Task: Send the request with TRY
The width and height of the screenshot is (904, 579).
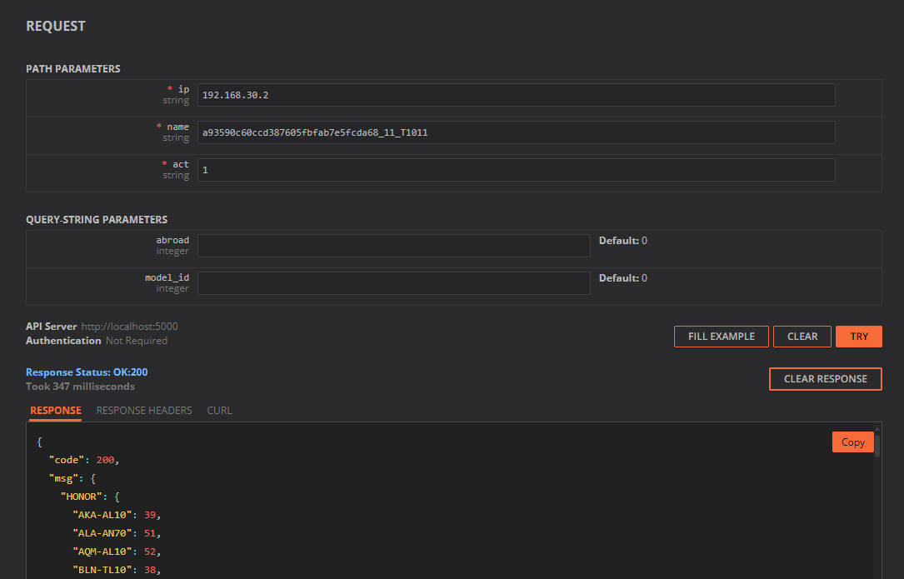Action: pos(858,337)
